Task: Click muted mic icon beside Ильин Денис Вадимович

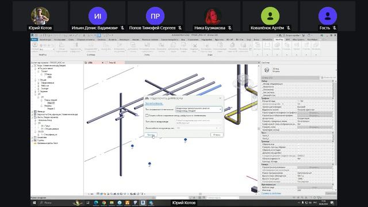Action: 122,28
